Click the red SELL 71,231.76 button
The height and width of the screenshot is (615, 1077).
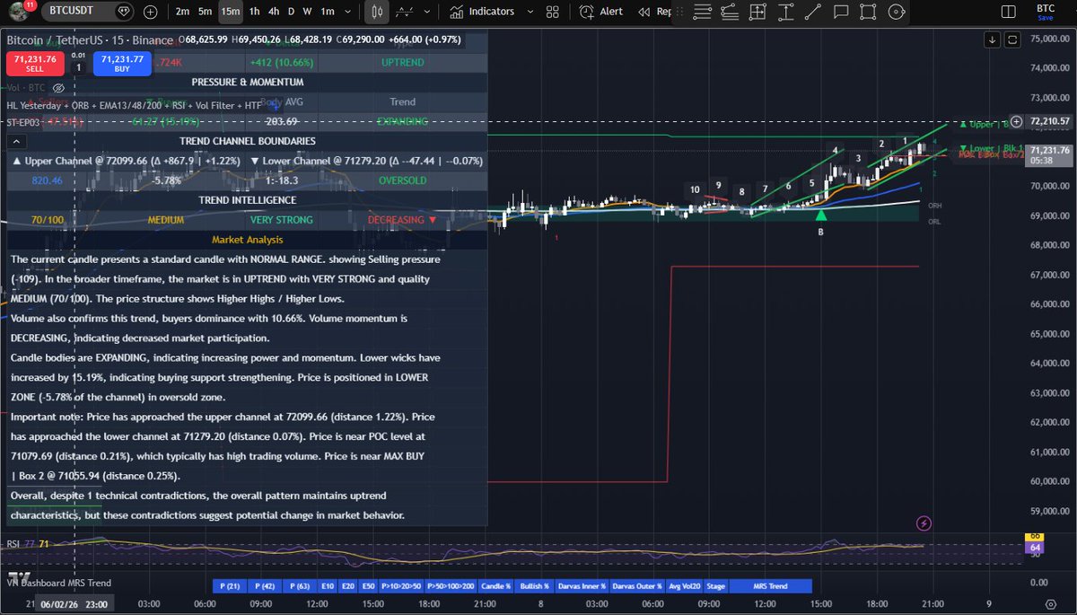click(33, 64)
